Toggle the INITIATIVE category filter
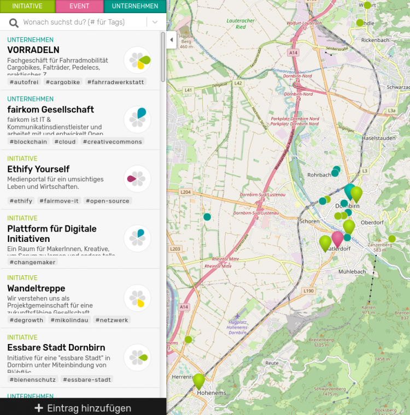Screen dimensions: 410x415 pyautogui.click(x=27, y=7)
